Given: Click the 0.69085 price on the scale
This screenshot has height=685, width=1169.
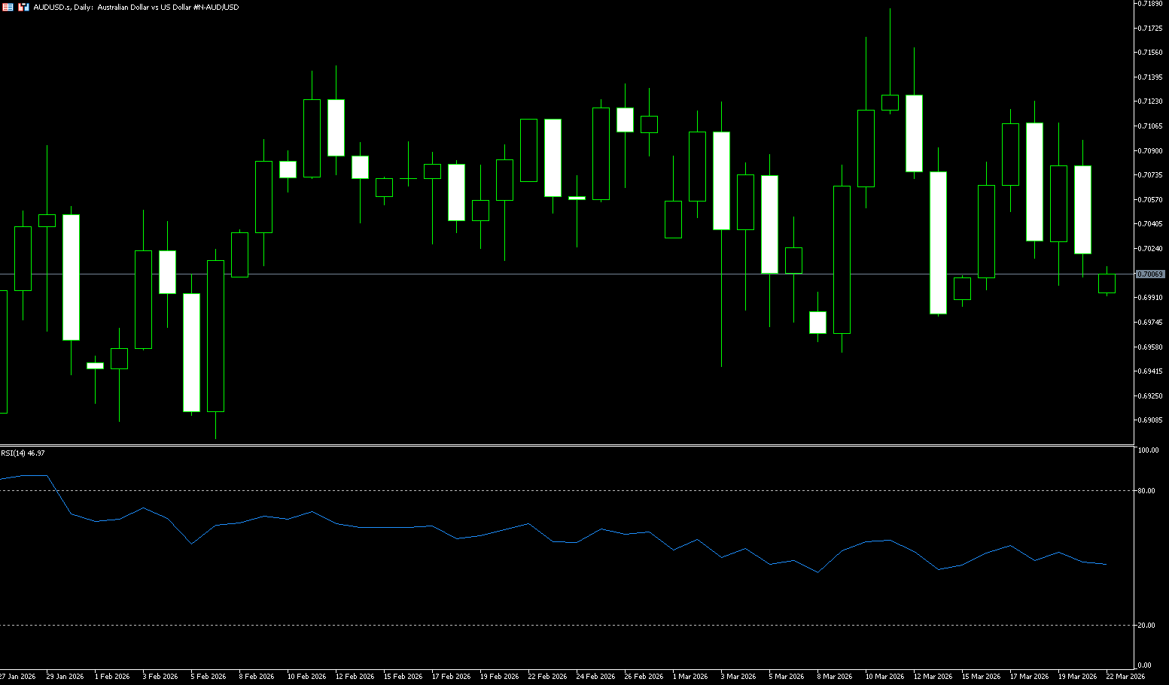Looking at the screenshot, I should [1149, 420].
